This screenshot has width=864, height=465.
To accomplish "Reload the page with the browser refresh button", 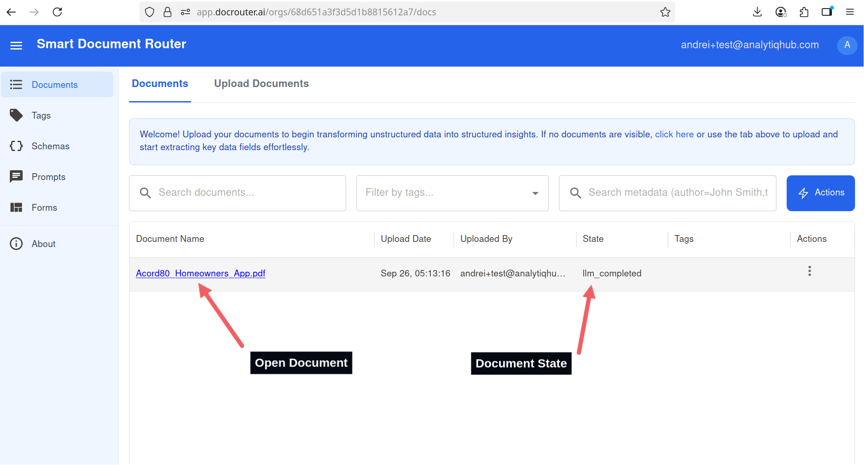I will [57, 12].
